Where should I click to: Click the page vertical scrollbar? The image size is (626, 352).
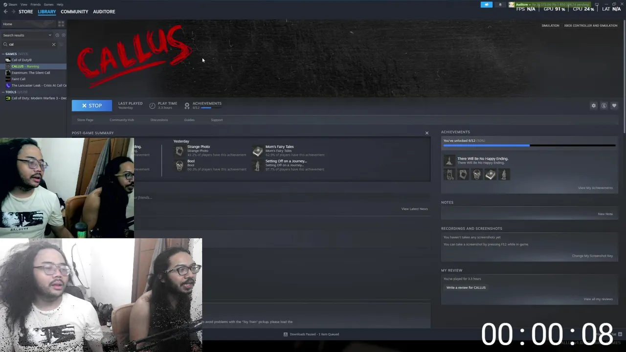pos(624,76)
